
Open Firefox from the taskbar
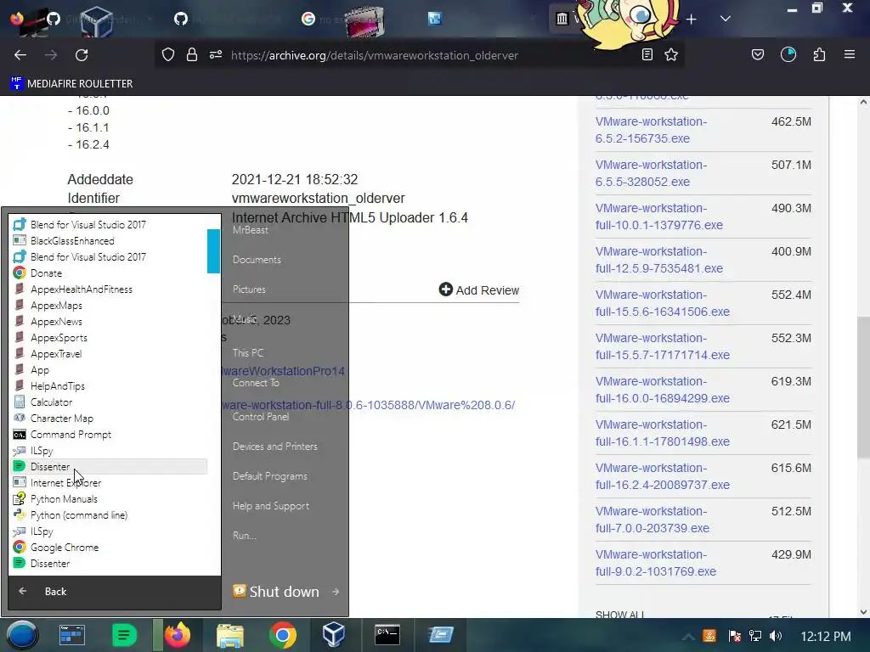pyautogui.click(x=177, y=635)
